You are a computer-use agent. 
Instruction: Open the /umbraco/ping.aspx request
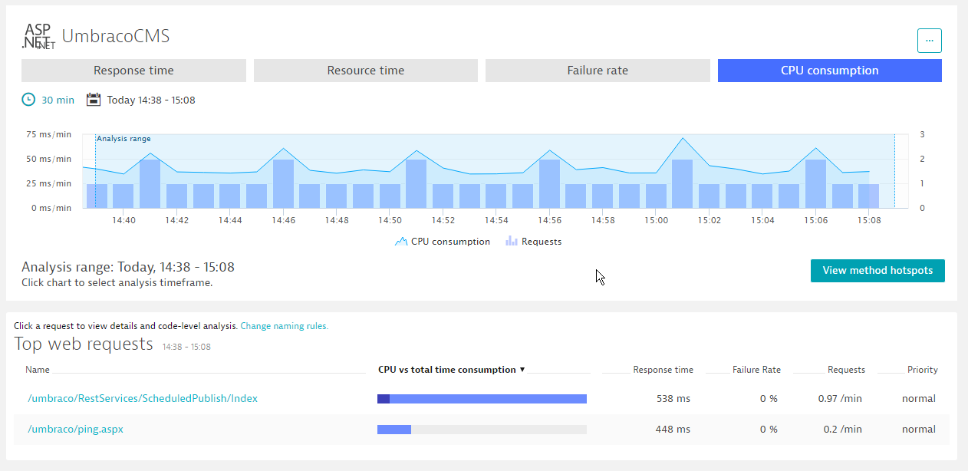tap(75, 430)
